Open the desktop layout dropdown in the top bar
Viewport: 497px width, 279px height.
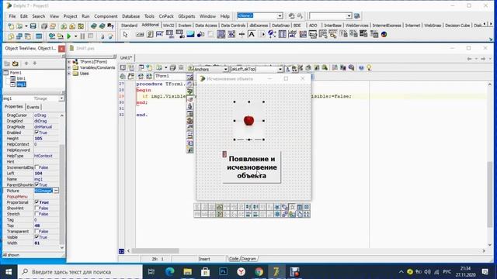(280, 15)
